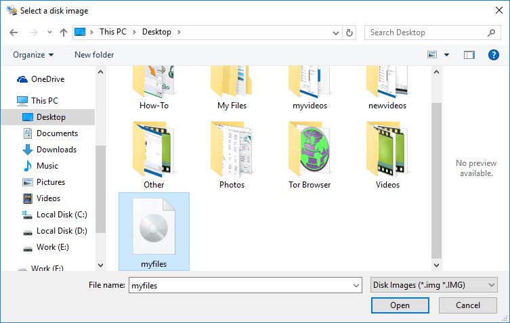Image resolution: width=510 pixels, height=323 pixels.
Task: Open Pictures in the navigation pane
Action: pos(44,182)
